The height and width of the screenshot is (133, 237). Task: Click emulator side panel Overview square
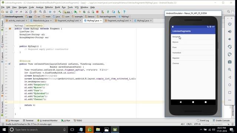click(x=230, y=92)
